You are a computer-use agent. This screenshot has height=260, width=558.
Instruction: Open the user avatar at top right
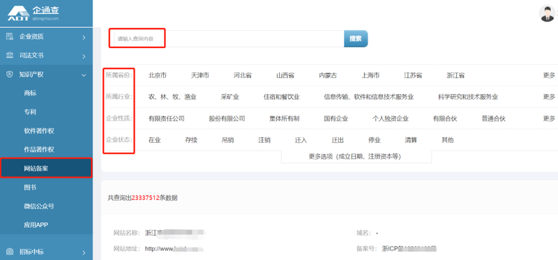coord(548,13)
